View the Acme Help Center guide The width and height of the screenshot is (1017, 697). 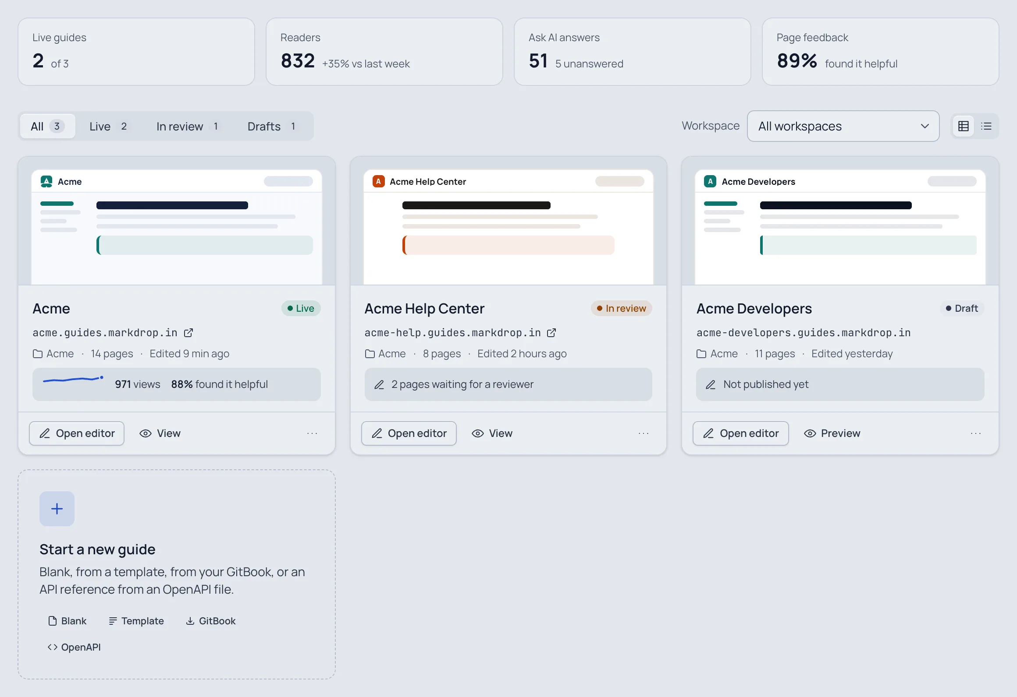492,433
